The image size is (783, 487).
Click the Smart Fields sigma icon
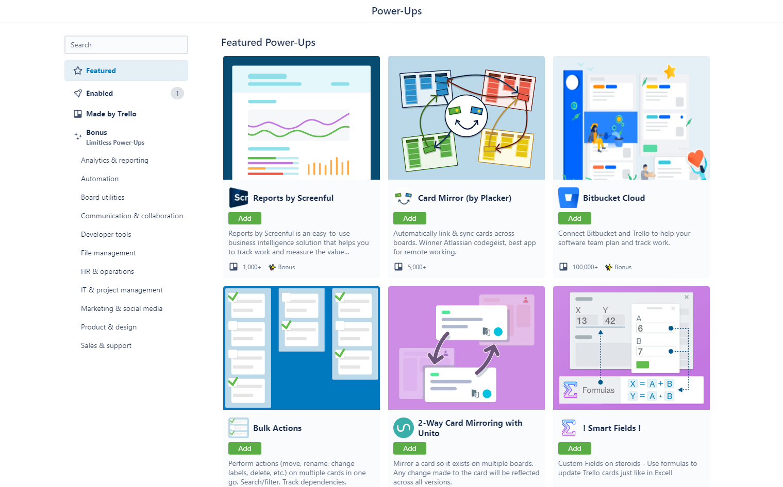point(569,428)
